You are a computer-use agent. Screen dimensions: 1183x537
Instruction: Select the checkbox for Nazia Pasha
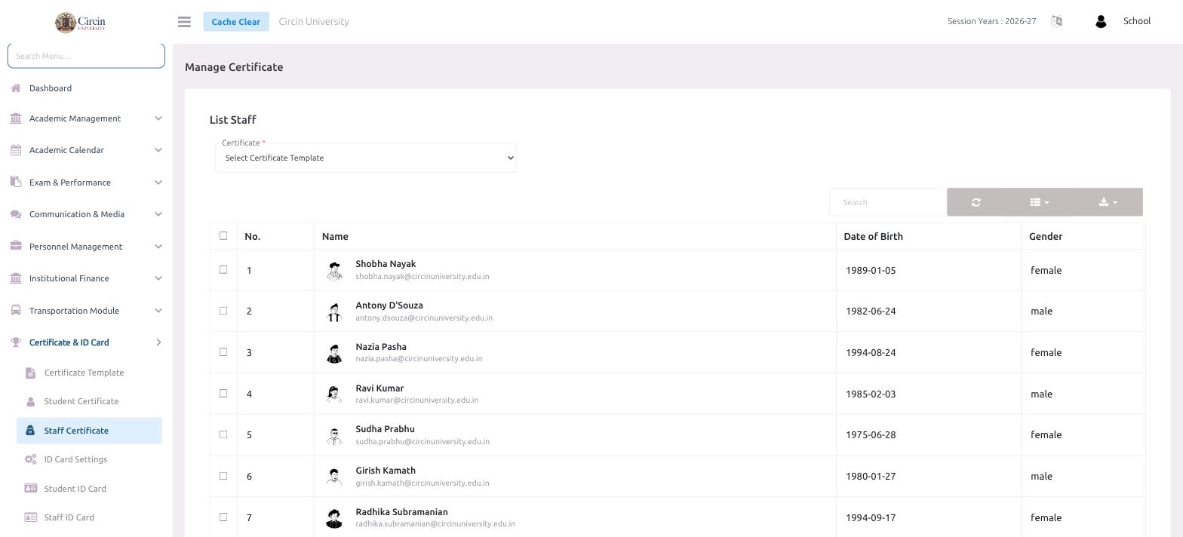(223, 351)
